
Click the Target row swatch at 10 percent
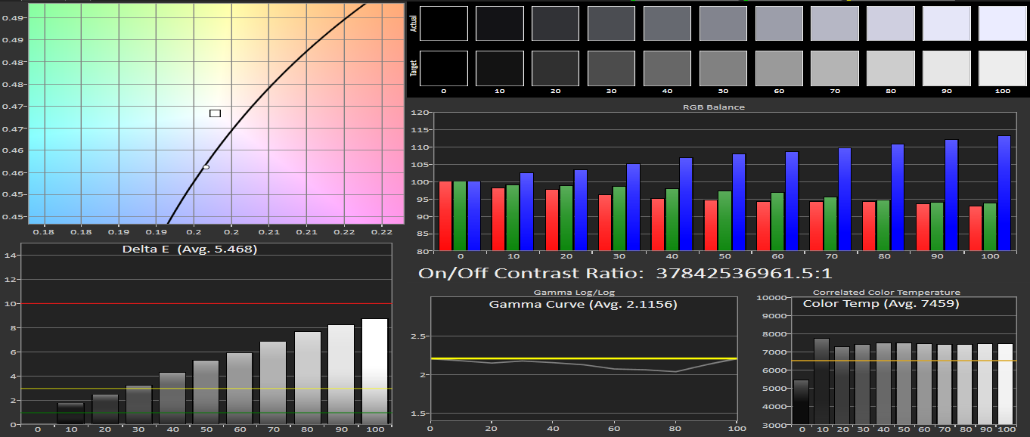point(500,68)
